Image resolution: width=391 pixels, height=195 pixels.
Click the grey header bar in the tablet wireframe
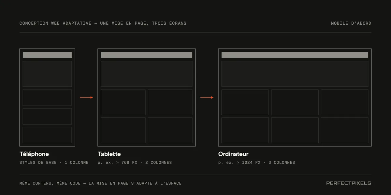click(147, 55)
